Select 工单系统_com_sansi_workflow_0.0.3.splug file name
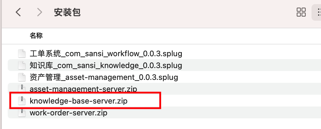 (106, 54)
